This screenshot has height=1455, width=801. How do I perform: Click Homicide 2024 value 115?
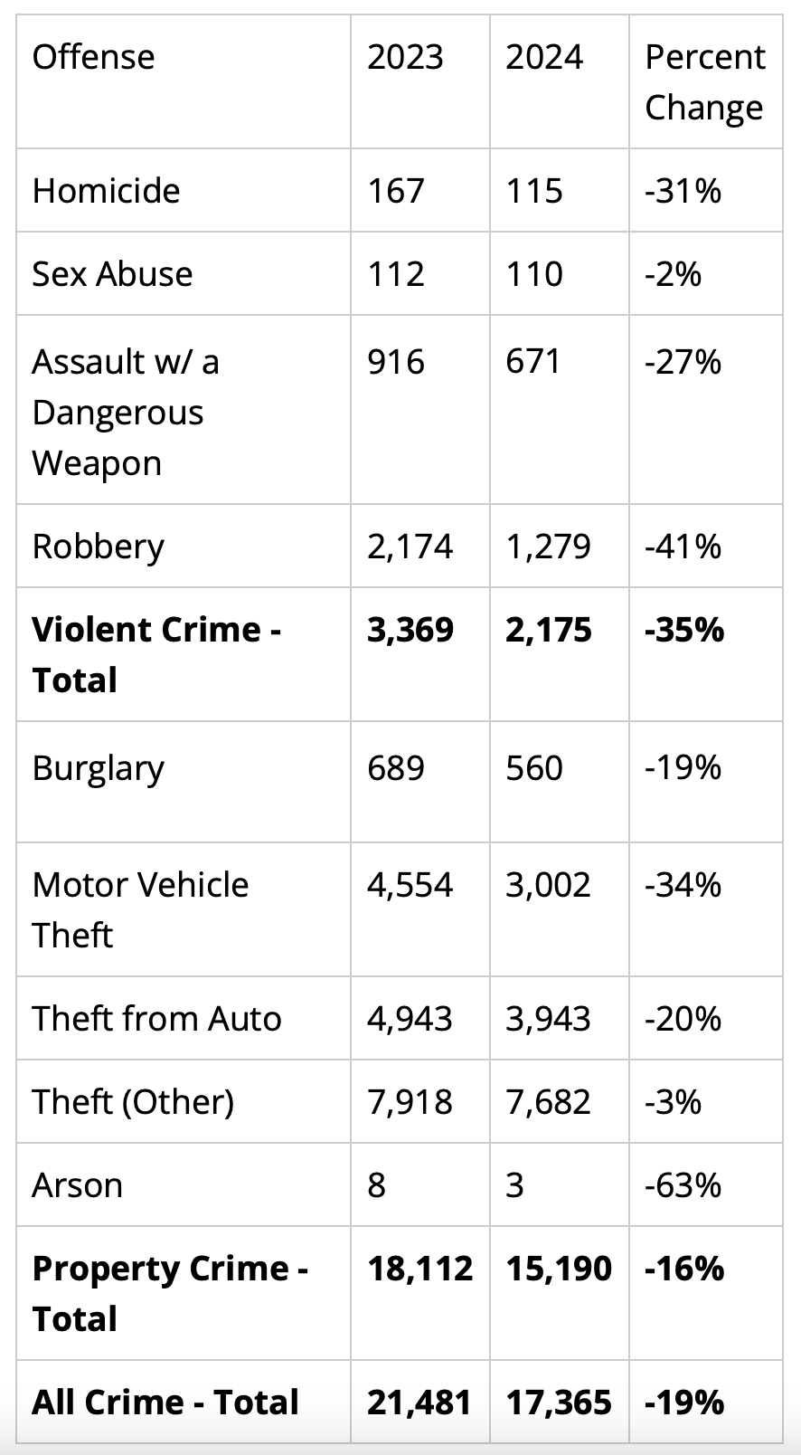534,191
